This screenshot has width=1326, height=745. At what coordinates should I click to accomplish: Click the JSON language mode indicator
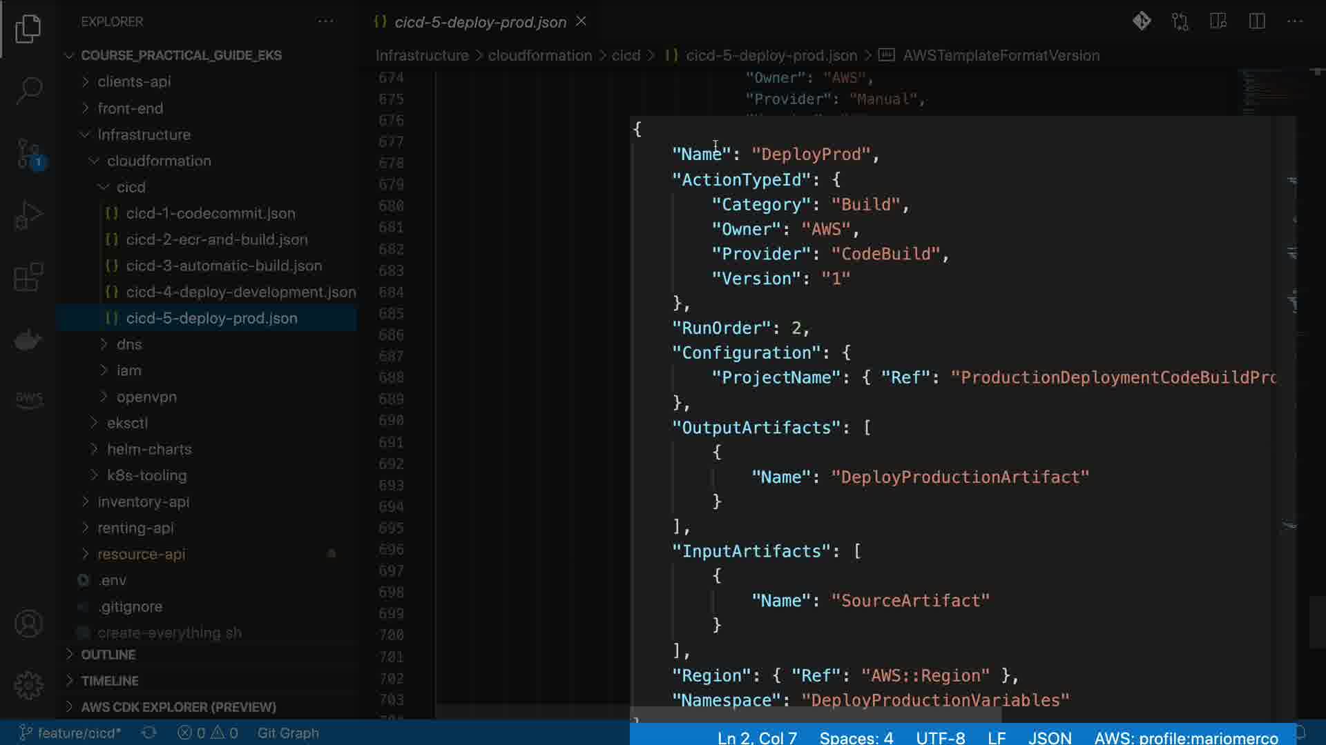pos(1049,737)
